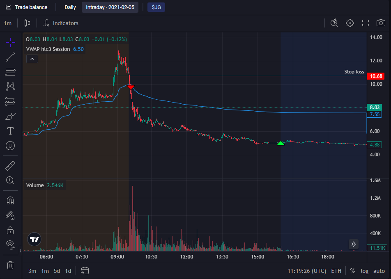The image size is (391, 279).
Task: Open chart settings gear
Action: click(x=350, y=23)
